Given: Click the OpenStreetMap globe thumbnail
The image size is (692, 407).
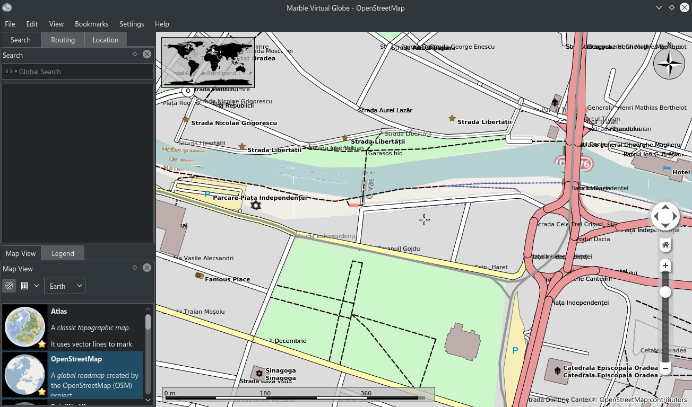Looking at the screenshot, I should click(x=25, y=375).
